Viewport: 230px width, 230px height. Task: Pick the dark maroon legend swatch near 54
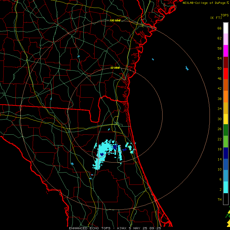(226, 62)
